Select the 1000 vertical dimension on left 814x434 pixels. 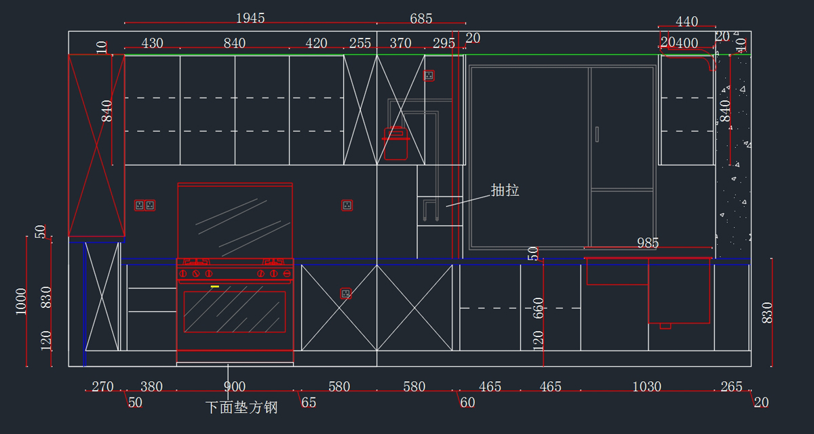click(21, 301)
